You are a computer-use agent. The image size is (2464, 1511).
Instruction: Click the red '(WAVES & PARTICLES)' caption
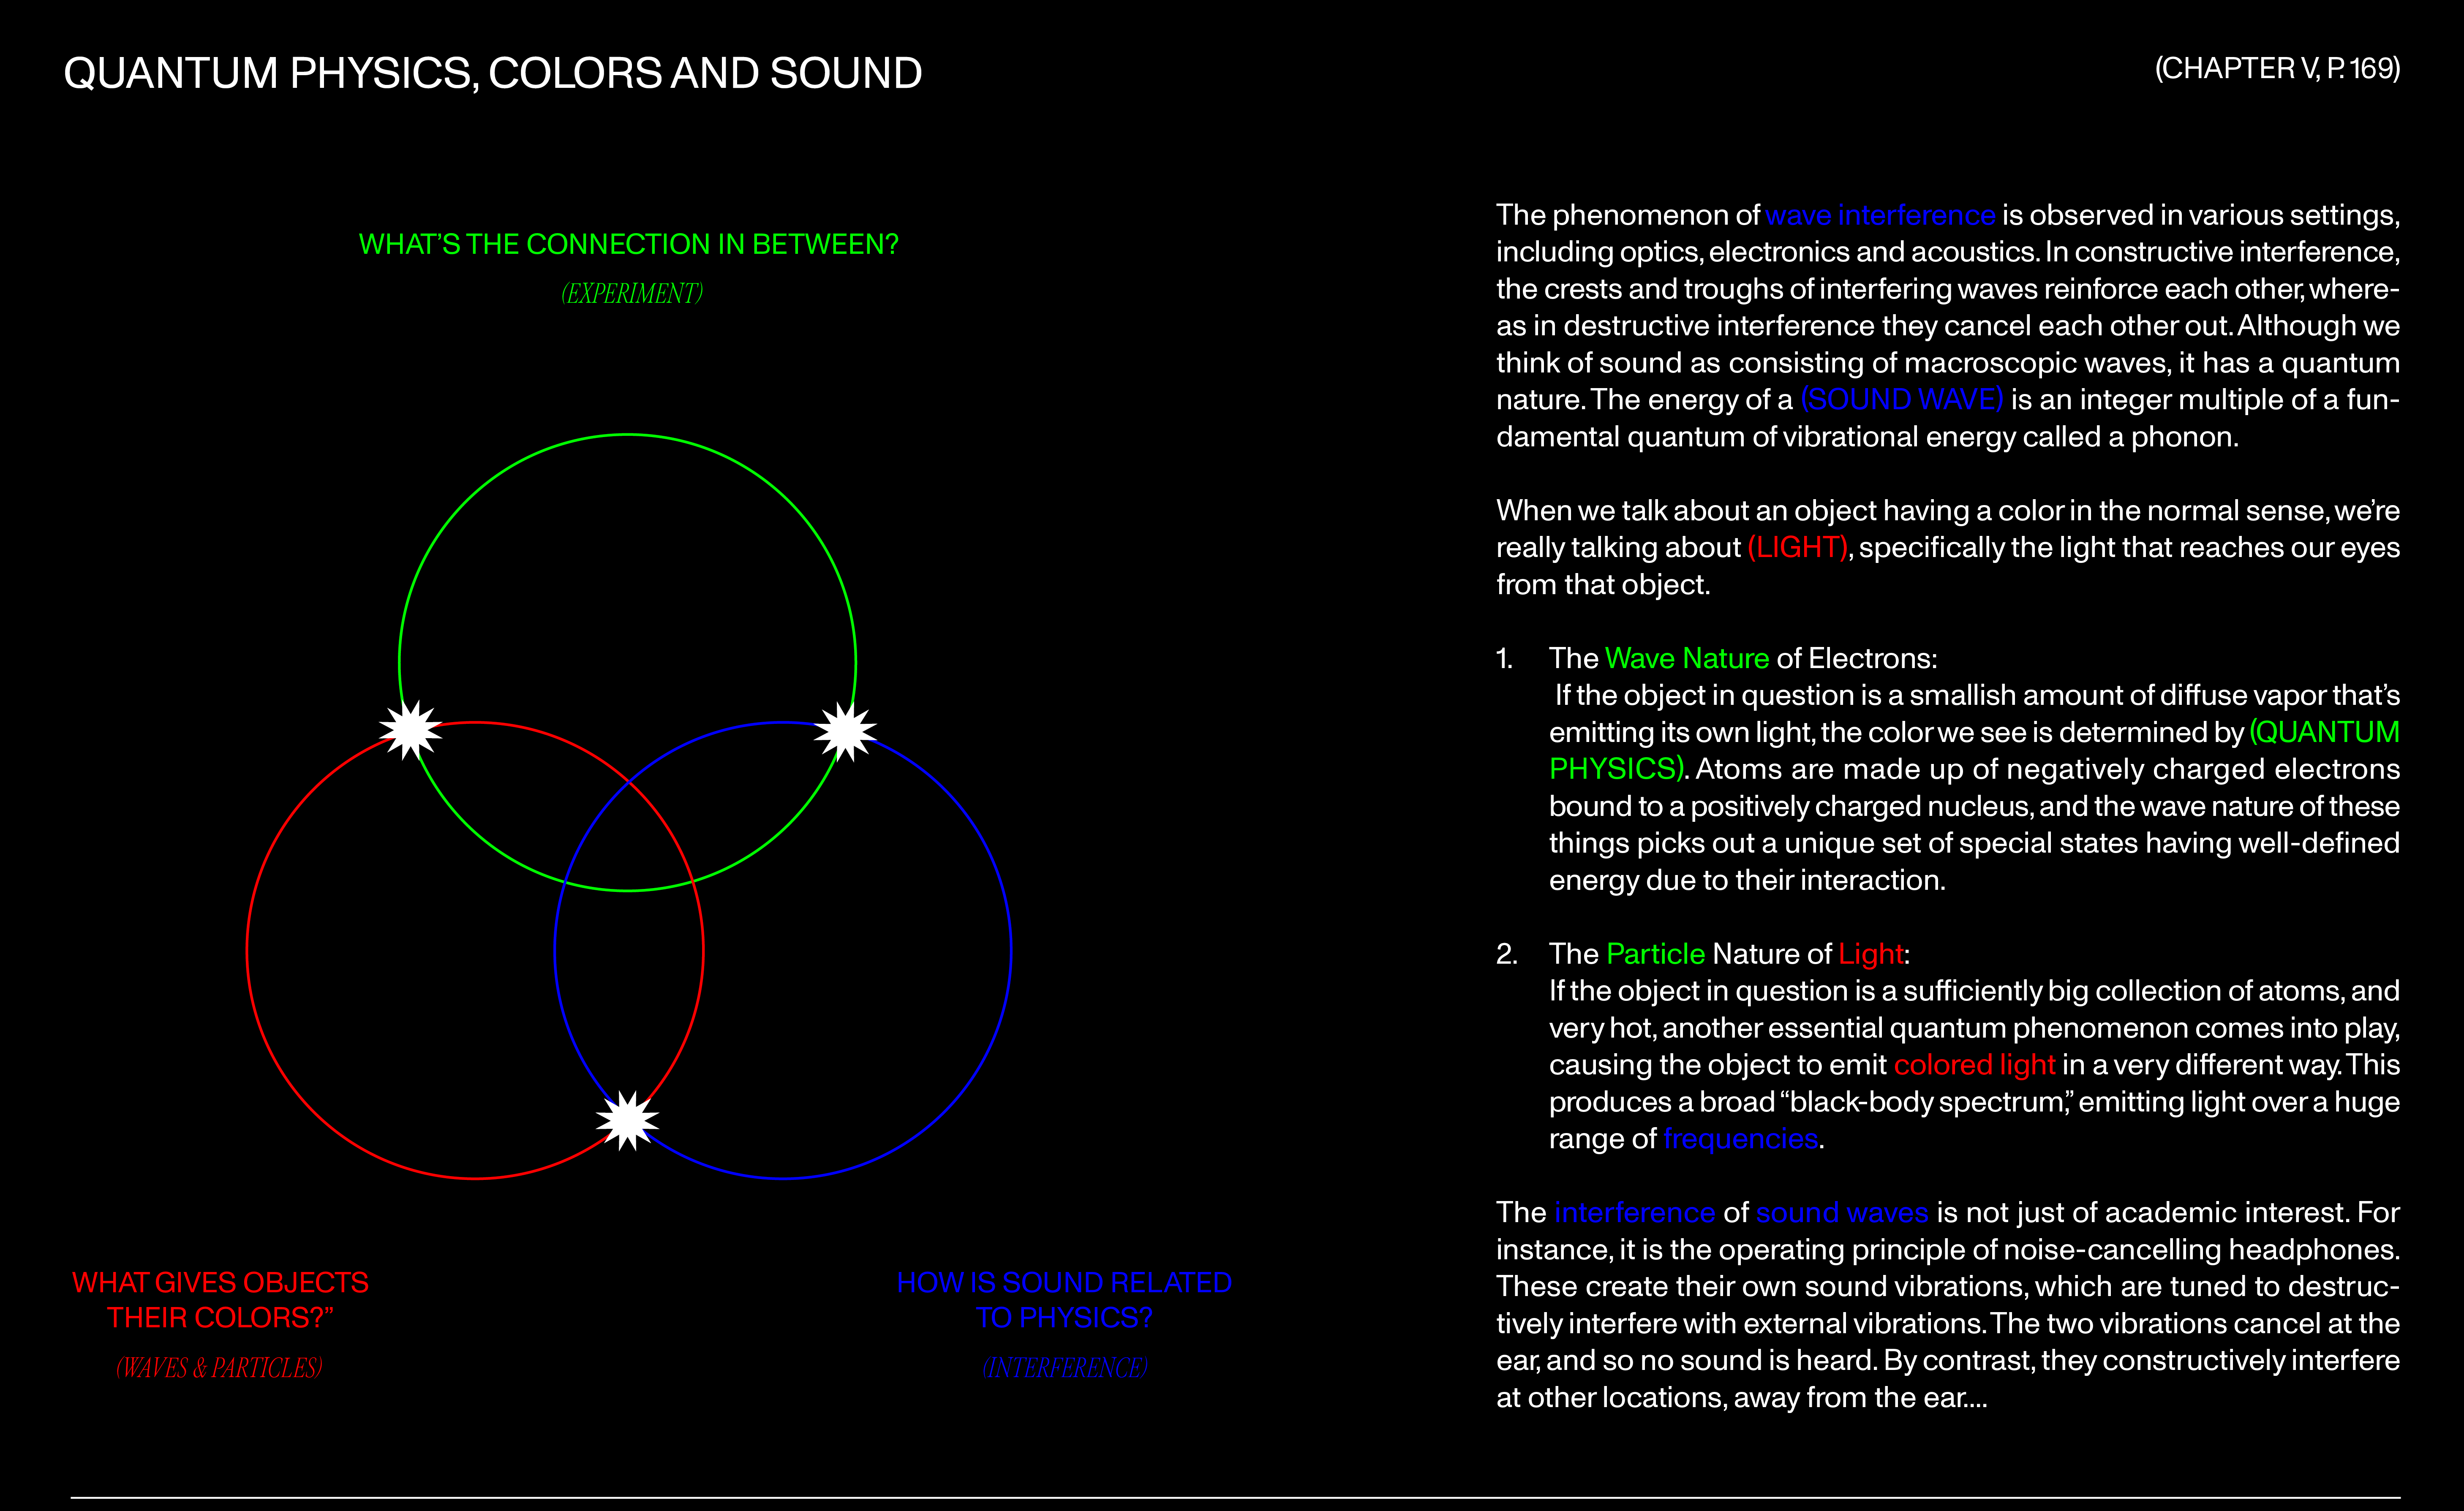[x=219, y=1367]
